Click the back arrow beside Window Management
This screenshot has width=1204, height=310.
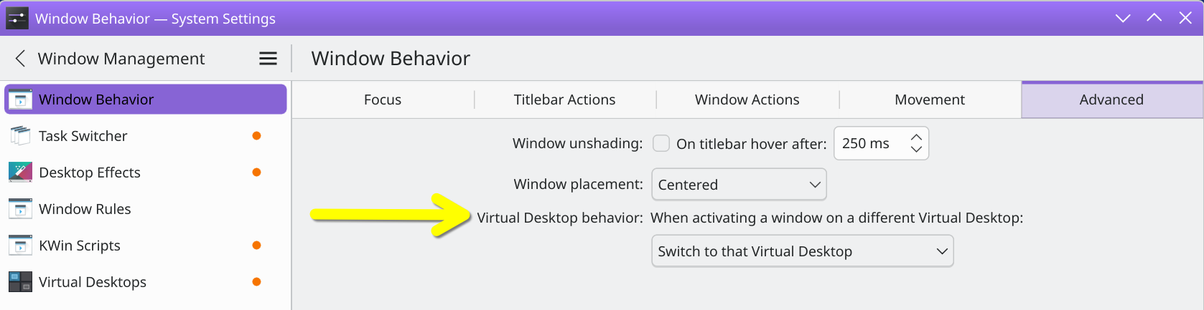(20, 59)
